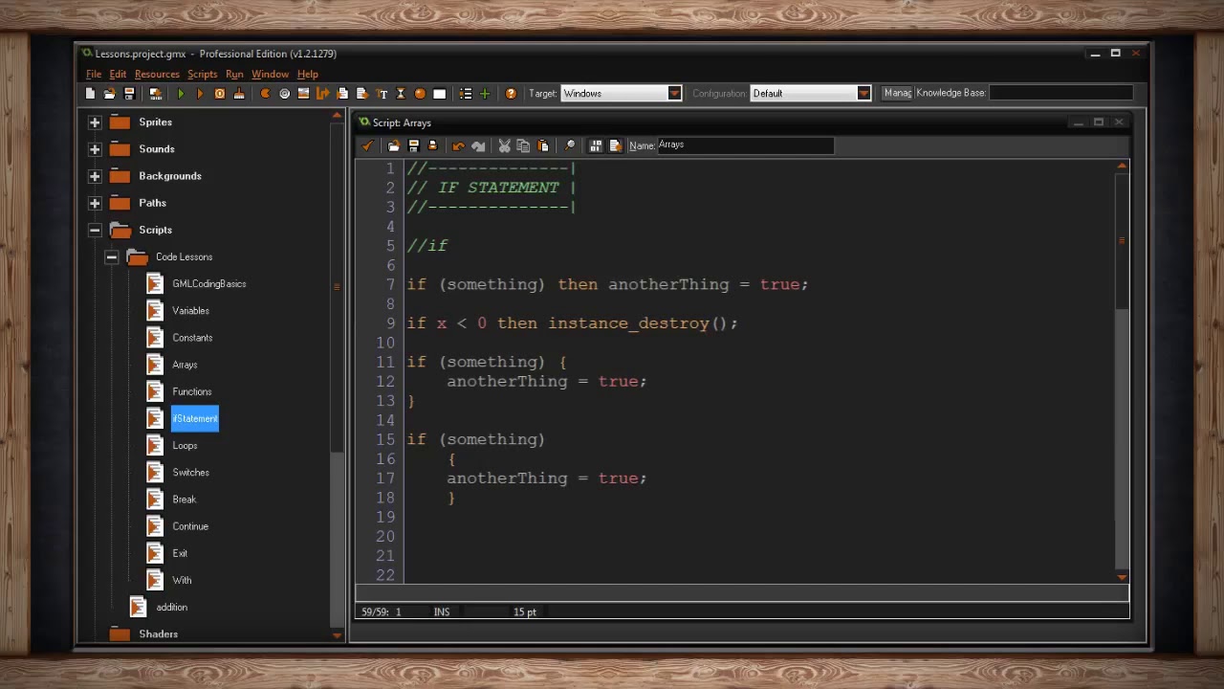Run the game with green play arrow
This screenshot has height=689, width=1224.
[181, 93]
